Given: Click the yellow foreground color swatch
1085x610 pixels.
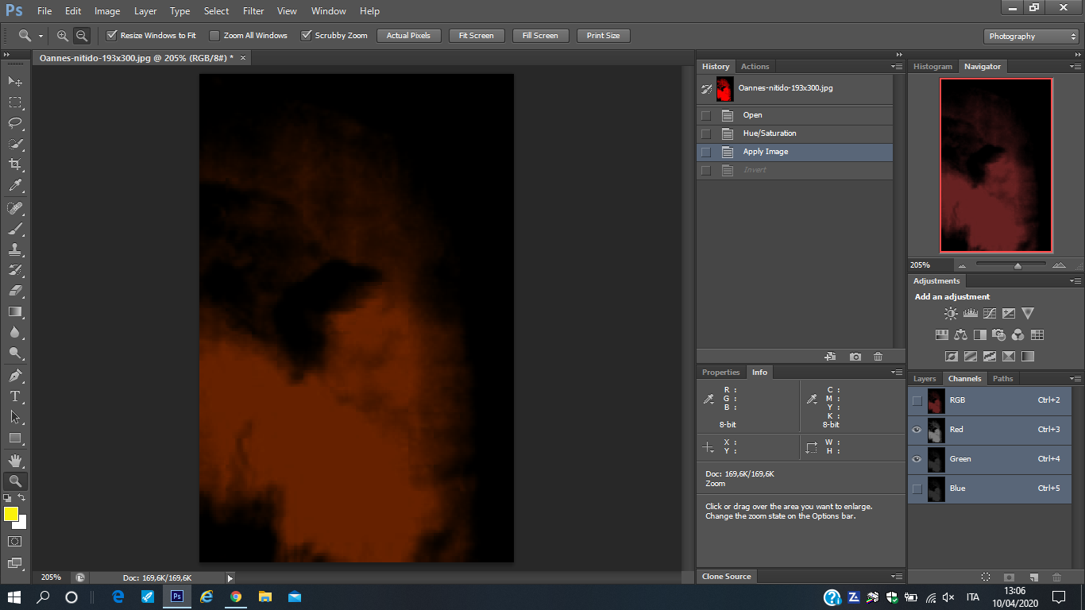Looking at the screenshot, I should pyautogui.click(x=11, y=514).
